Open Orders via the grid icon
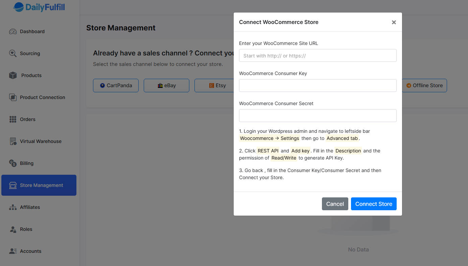 point(13,119)
